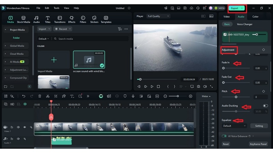Open the Equalizer Default dropdown
This screenshot has height=153, width=273.
pos(234,126)
